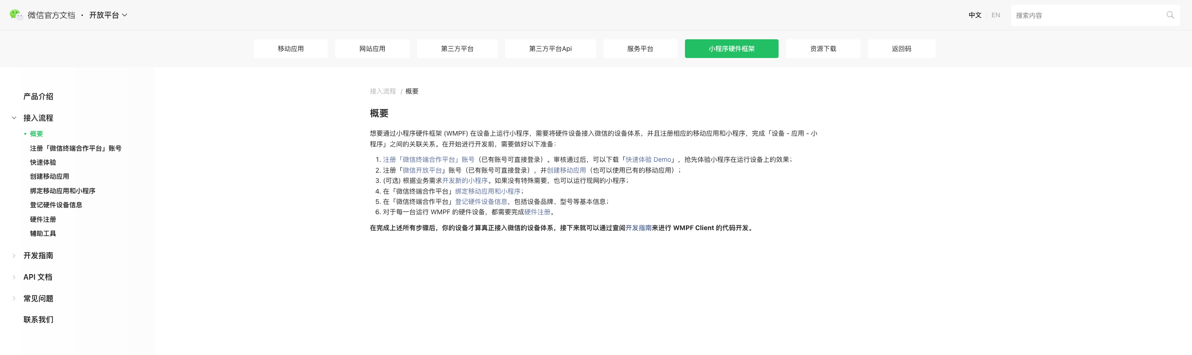Screen dimensions: 1192x355
Task: Open 快速体验 in the sidebar
Action: 43,162
